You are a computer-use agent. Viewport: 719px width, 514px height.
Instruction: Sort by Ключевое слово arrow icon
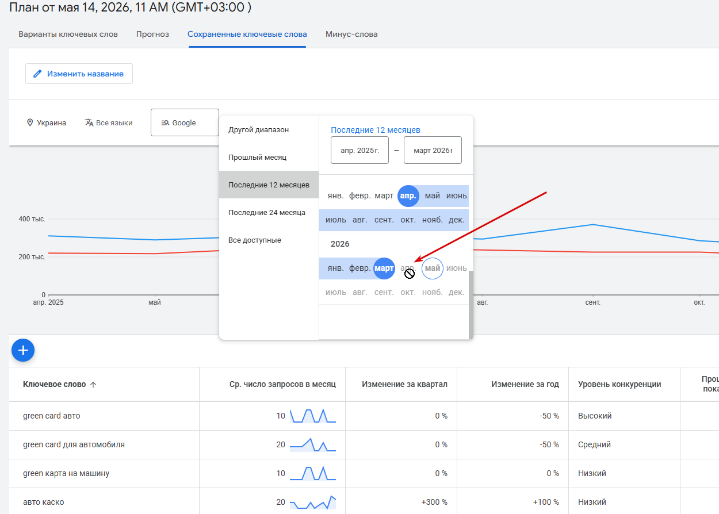pyautogui.click(x=93, y=385)
